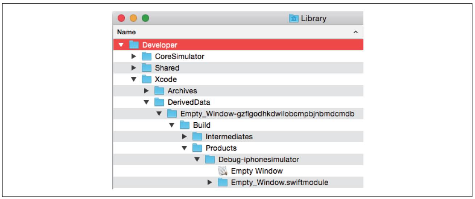Viewport: 475px width, 199px height.
Task: Click the Archives folder icon
Action: [x=159, y=91]
